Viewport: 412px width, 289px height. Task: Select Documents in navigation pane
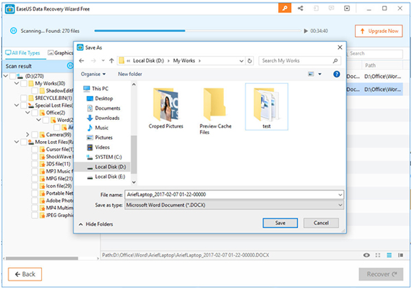pos(104,108)
